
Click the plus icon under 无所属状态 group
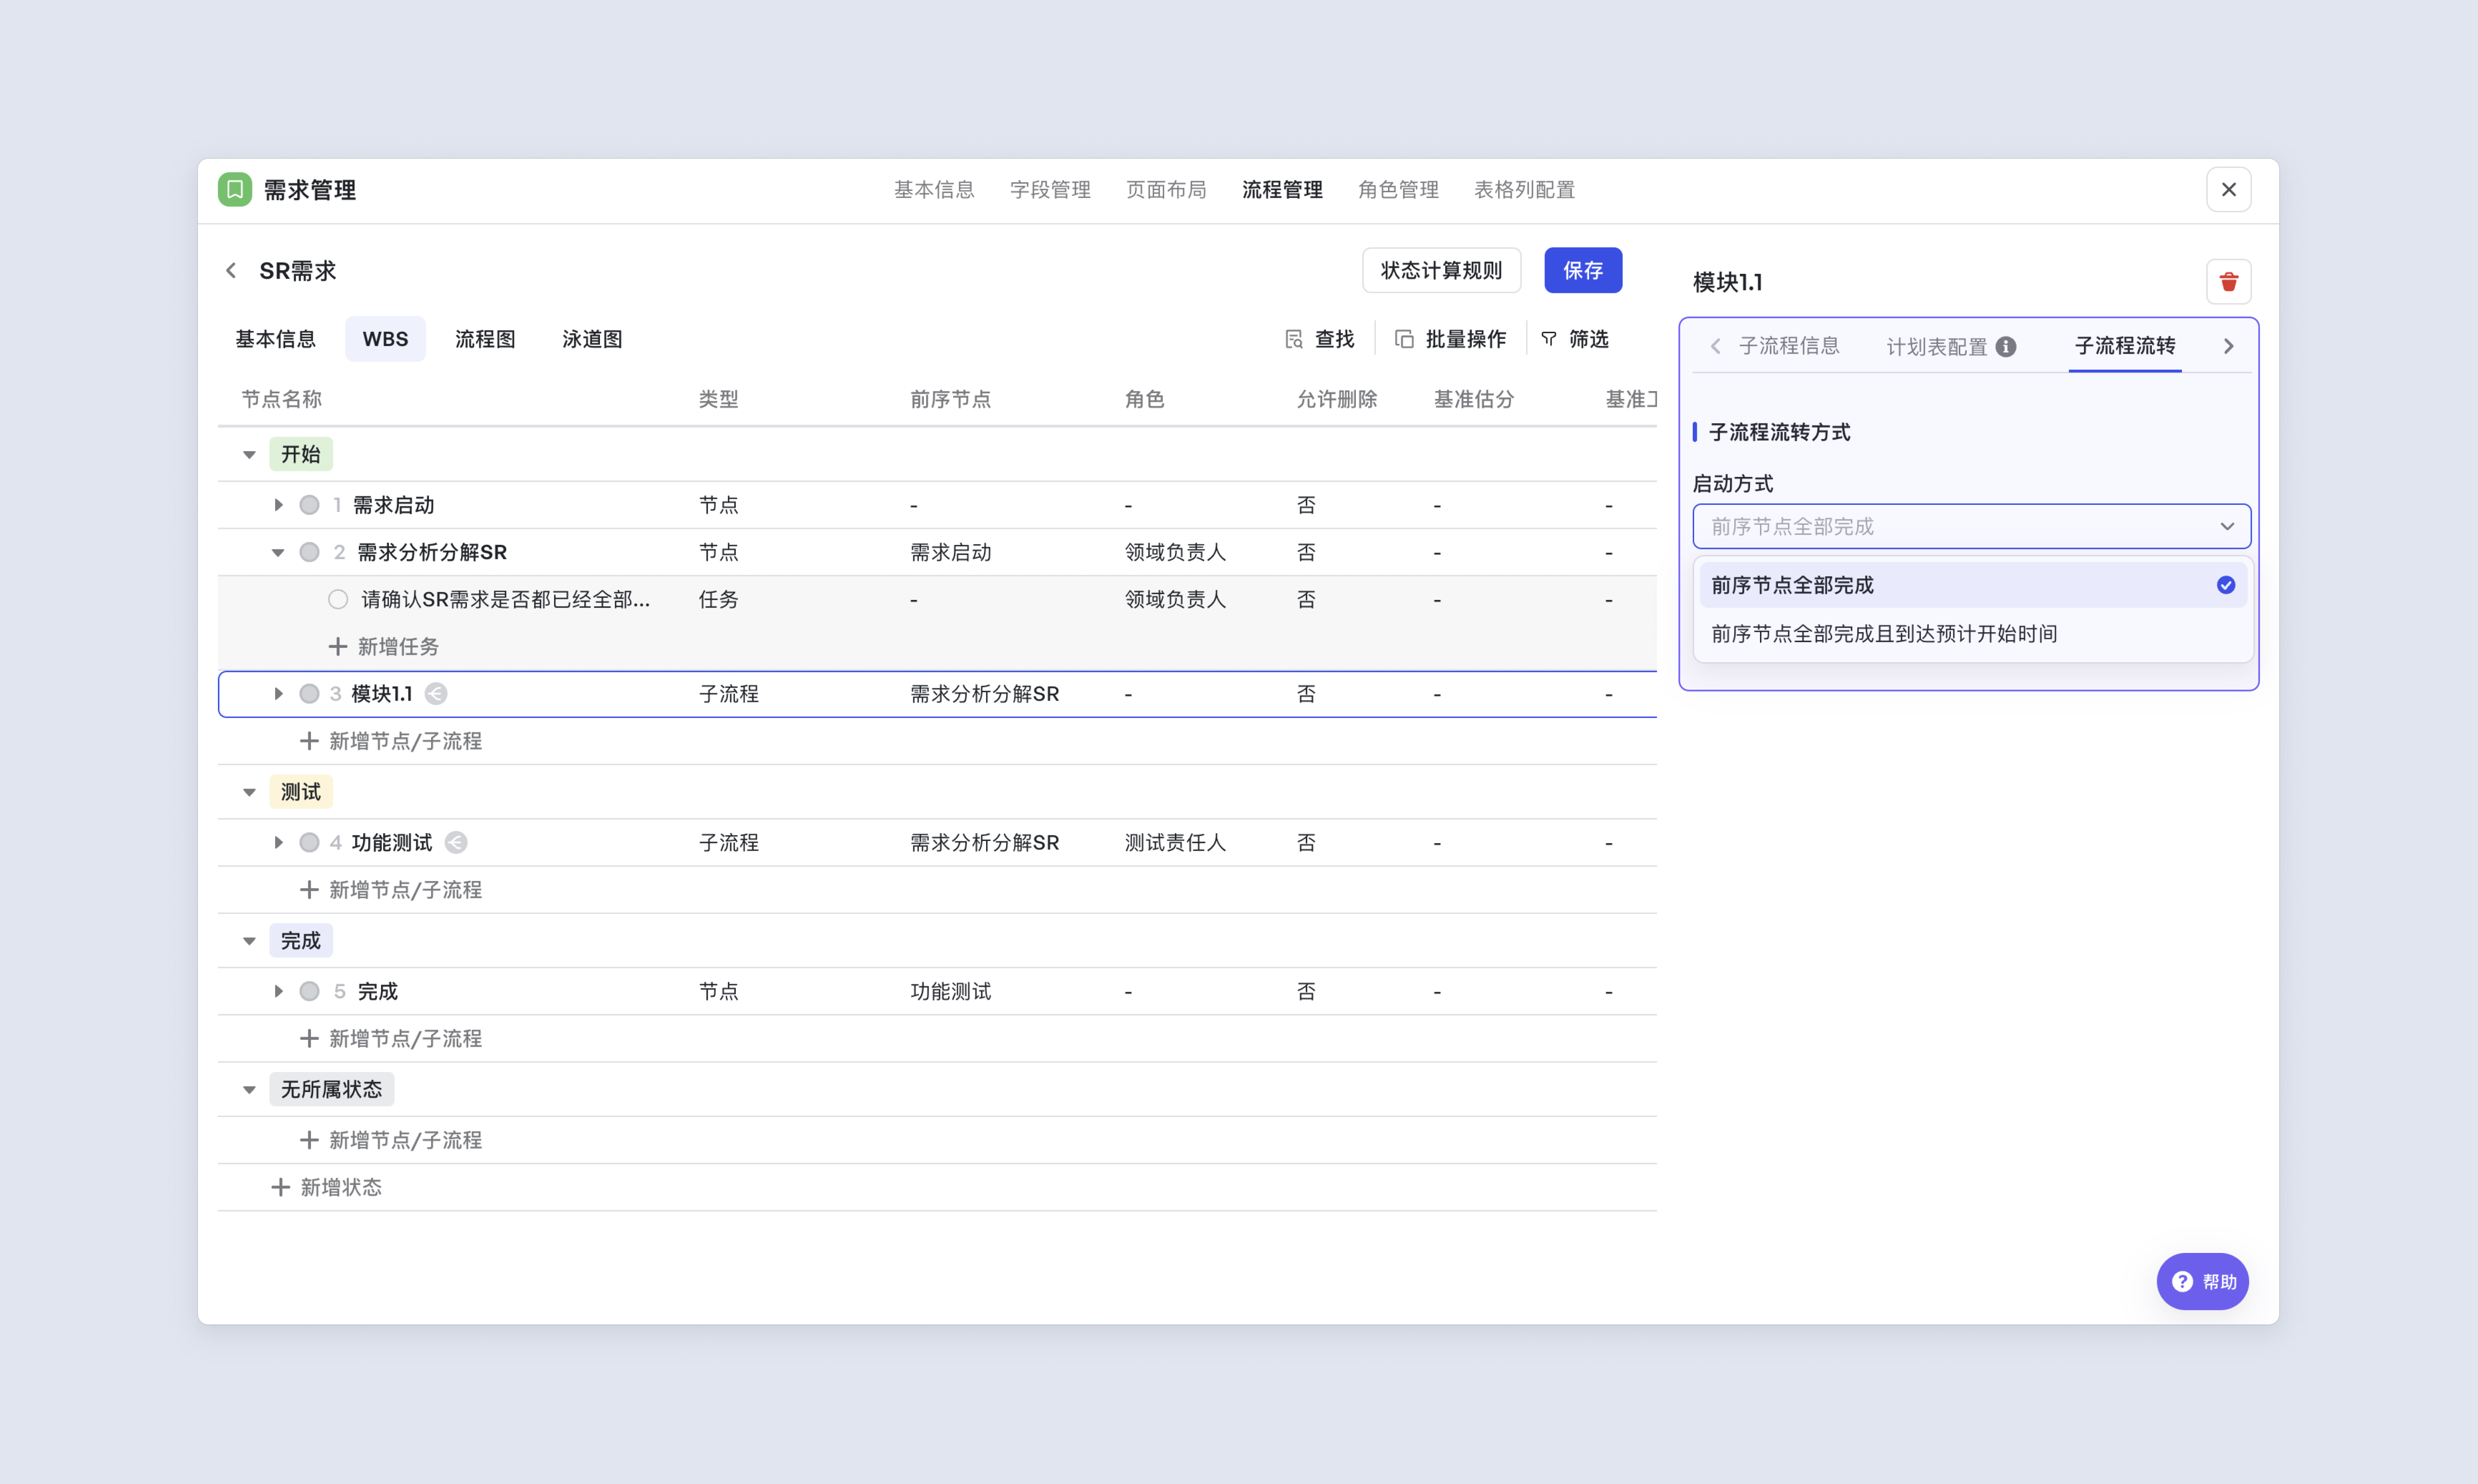click(309, 1140)
